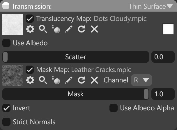Screen dimensions: 177x130
Task: Reload the Mask Map texture
Action: click(x=82, y=80)
